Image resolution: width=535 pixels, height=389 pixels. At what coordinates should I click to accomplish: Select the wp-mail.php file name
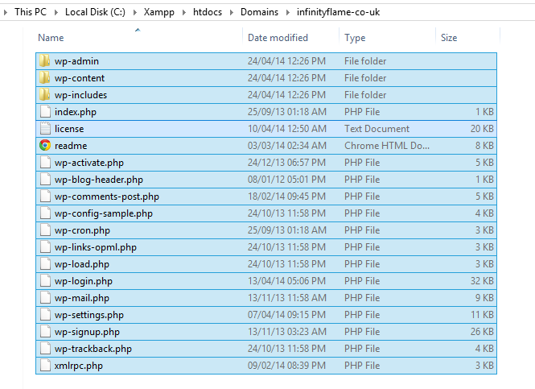point(82,298)
